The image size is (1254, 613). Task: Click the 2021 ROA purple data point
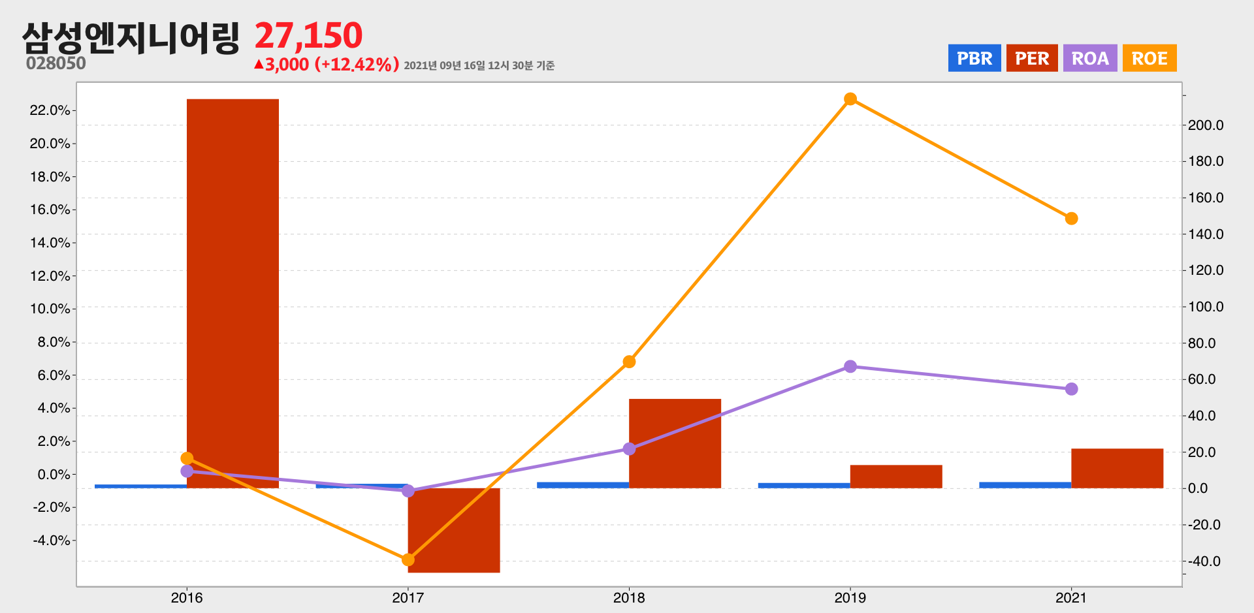tap(1071, 389)
